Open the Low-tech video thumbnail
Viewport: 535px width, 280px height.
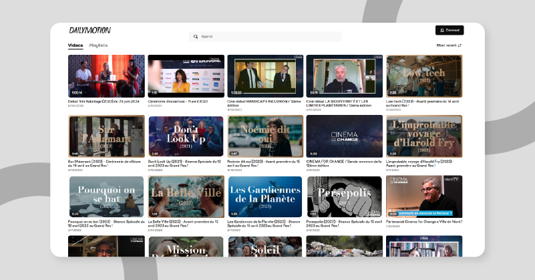pos(424,76)
